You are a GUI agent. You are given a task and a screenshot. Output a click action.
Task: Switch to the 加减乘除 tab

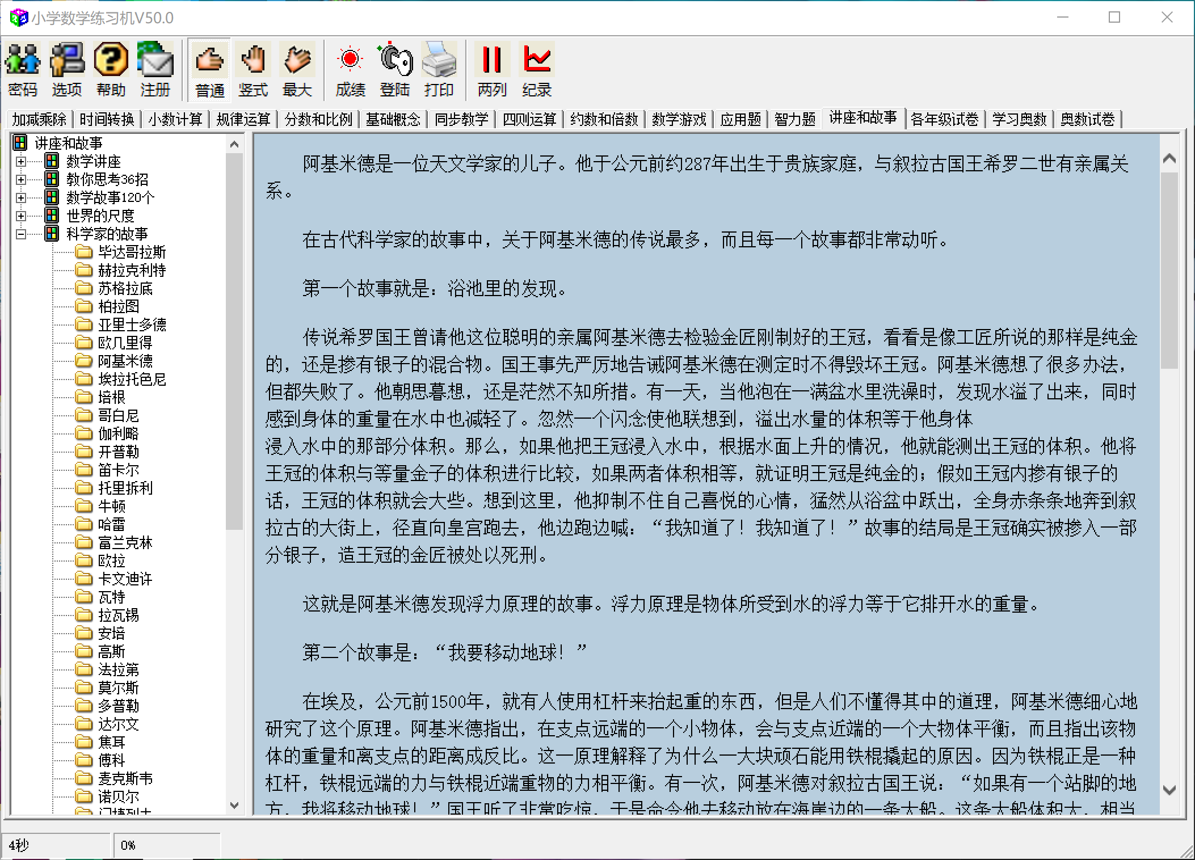(x=40, y=120)
